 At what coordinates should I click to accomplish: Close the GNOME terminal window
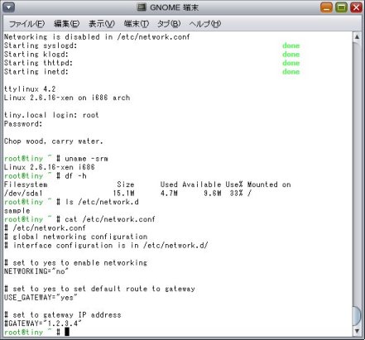[356, 7]
